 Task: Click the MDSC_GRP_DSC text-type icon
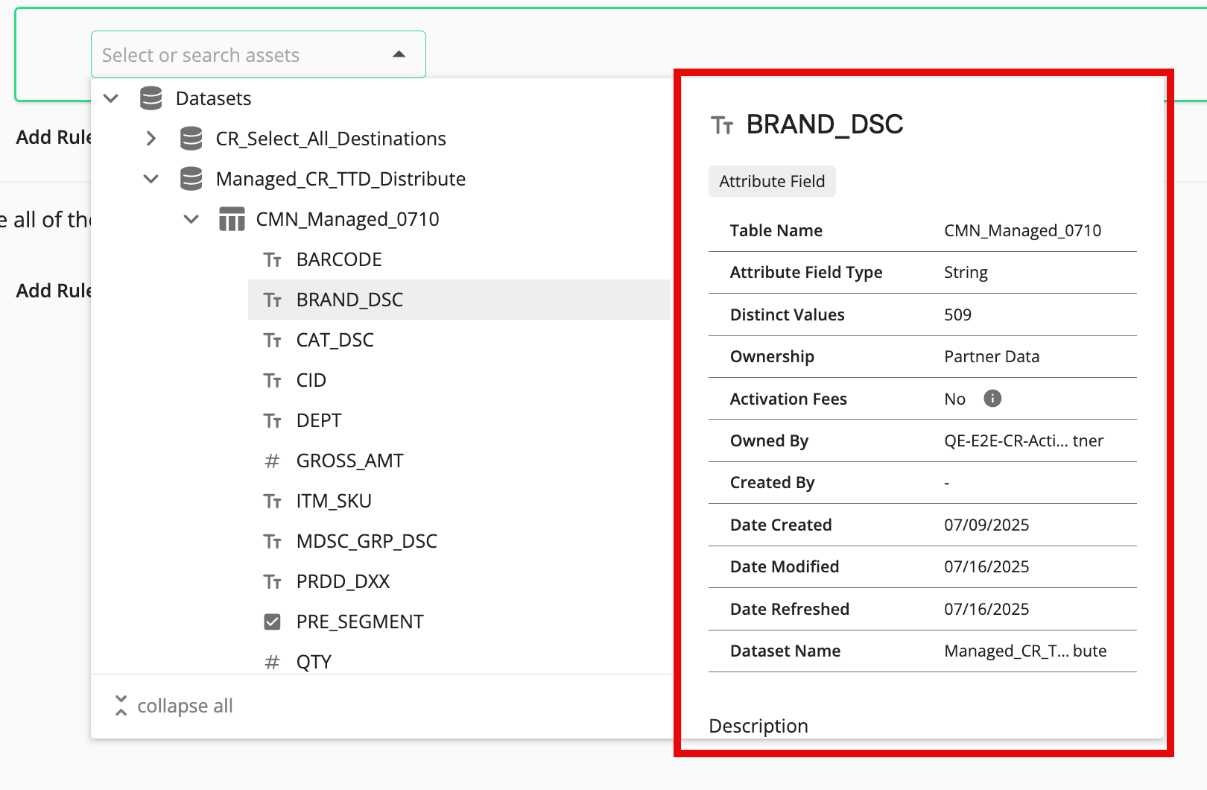pos(272,541)
